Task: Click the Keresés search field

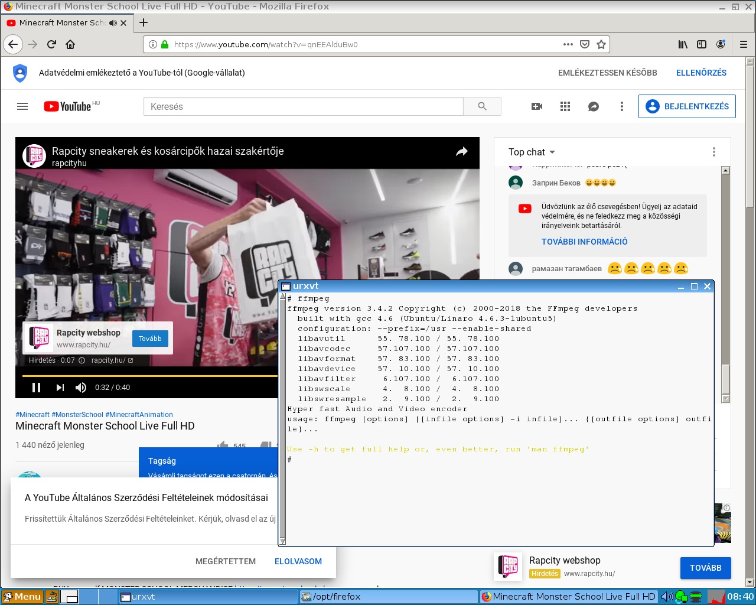Action: (303, 106)
